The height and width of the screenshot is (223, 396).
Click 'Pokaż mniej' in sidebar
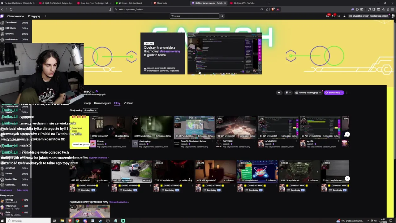pos(23,190)
